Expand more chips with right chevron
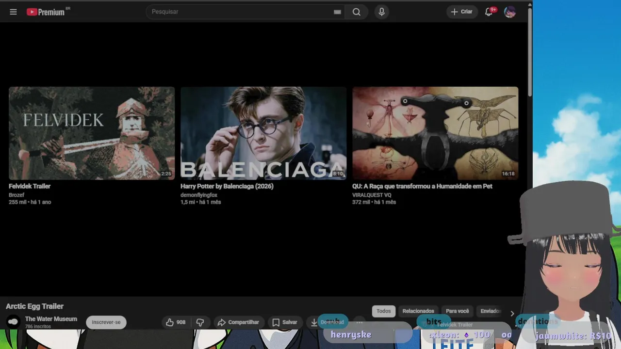 [512, 314]
